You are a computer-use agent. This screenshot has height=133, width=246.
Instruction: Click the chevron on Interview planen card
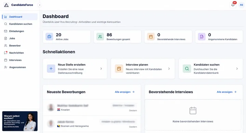[x=169, y=69]
